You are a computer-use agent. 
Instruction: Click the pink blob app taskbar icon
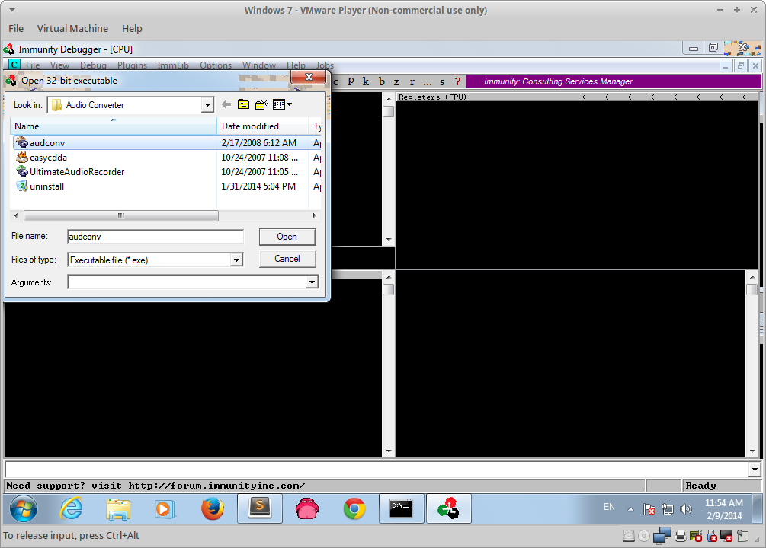[x=307, y=508]
